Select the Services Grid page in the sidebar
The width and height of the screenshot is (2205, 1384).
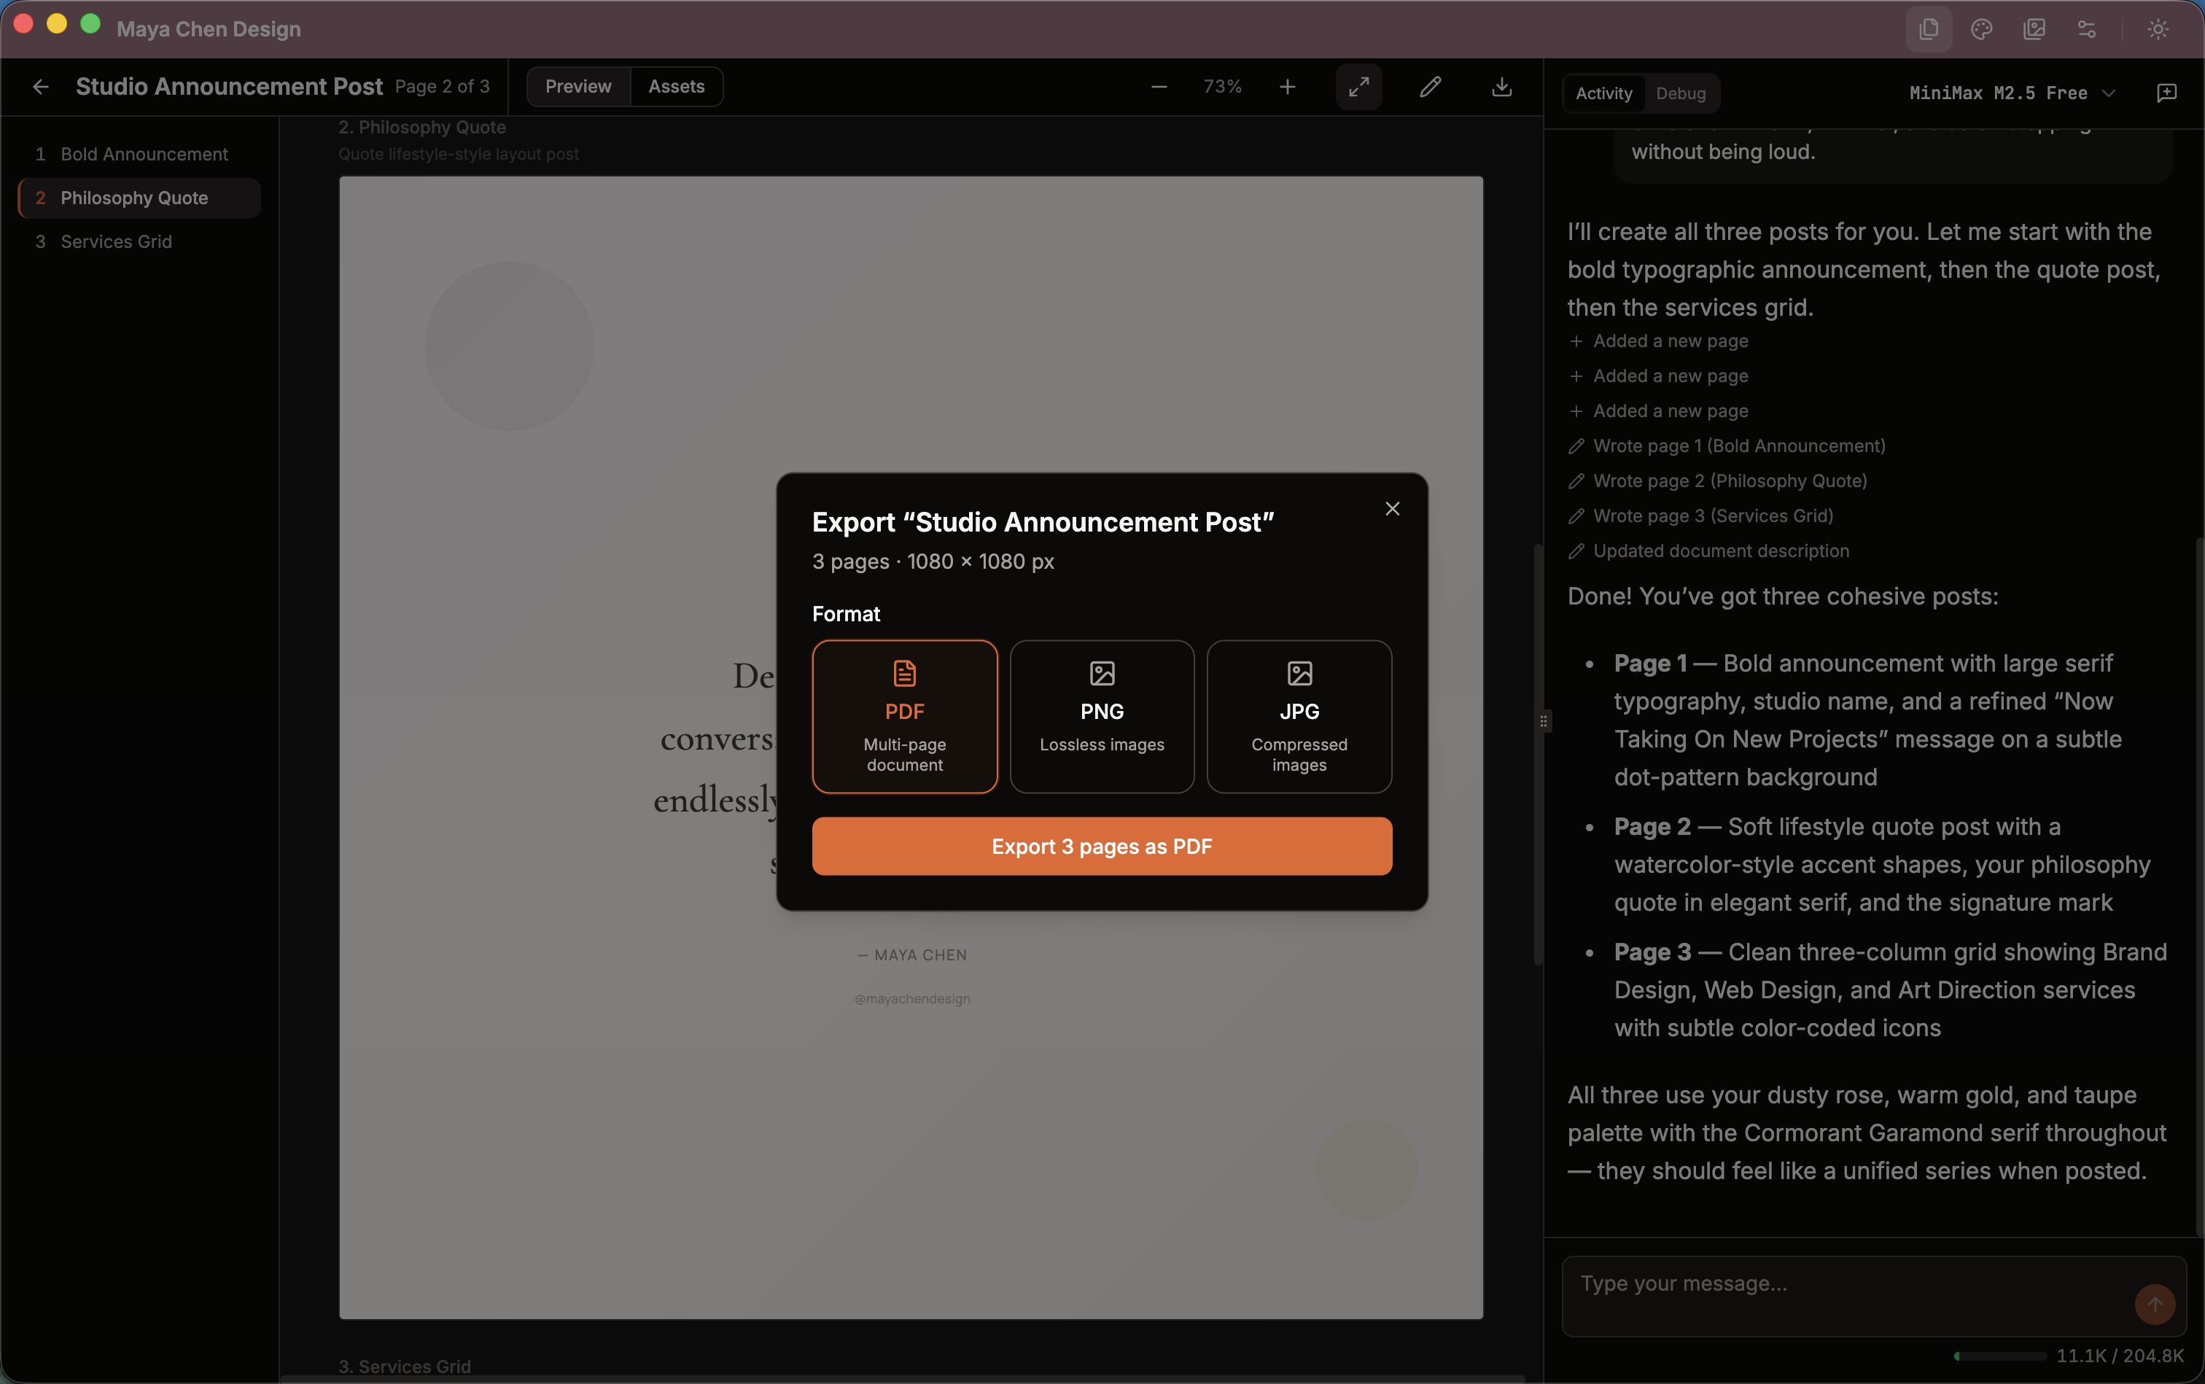[115, 241]
